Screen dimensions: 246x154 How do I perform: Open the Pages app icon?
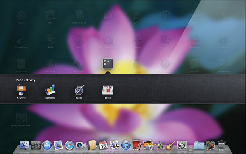79,90
